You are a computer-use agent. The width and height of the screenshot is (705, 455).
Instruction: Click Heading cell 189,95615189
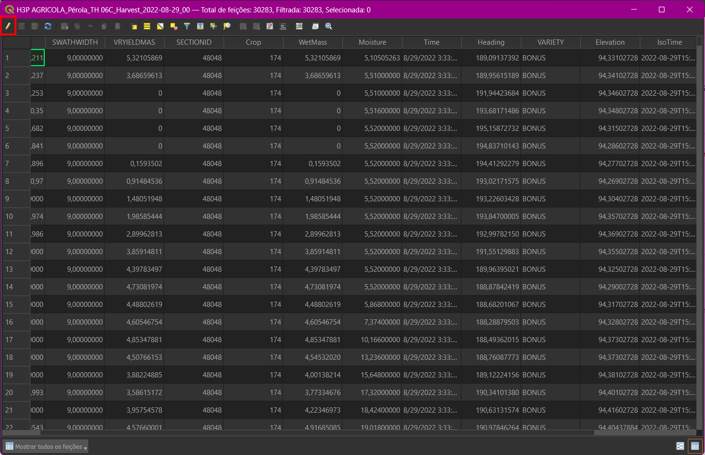click(491, 76)
